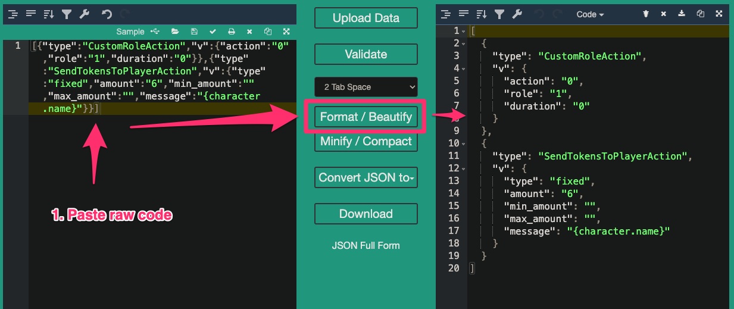Click the load-from-URL icon next to Sample
The width and height of the screenshot is (734, 309).
[x=156, y=32]
